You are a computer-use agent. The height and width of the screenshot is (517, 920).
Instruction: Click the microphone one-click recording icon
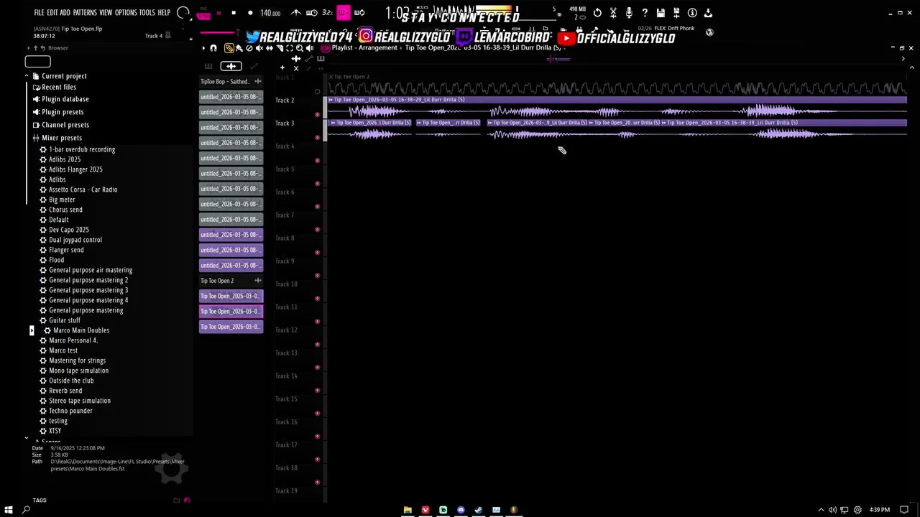[629, 12]
